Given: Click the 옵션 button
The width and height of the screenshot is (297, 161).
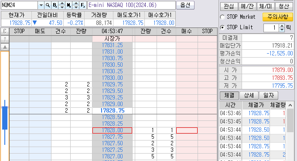Looking at the screenshot, I should click(x=185, y=5).
